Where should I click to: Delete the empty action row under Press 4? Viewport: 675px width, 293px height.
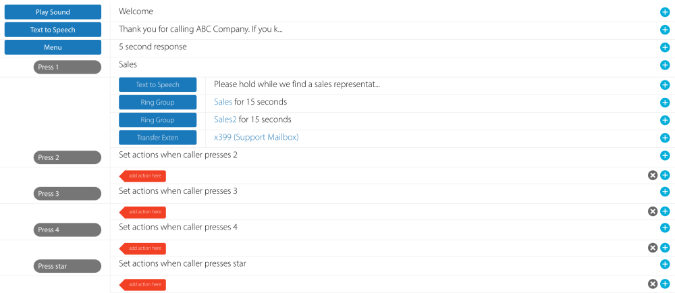pos(653,248)
